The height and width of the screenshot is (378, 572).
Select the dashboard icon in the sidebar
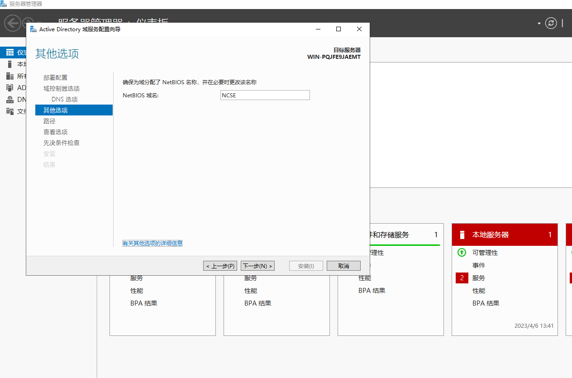pos(10,53)
